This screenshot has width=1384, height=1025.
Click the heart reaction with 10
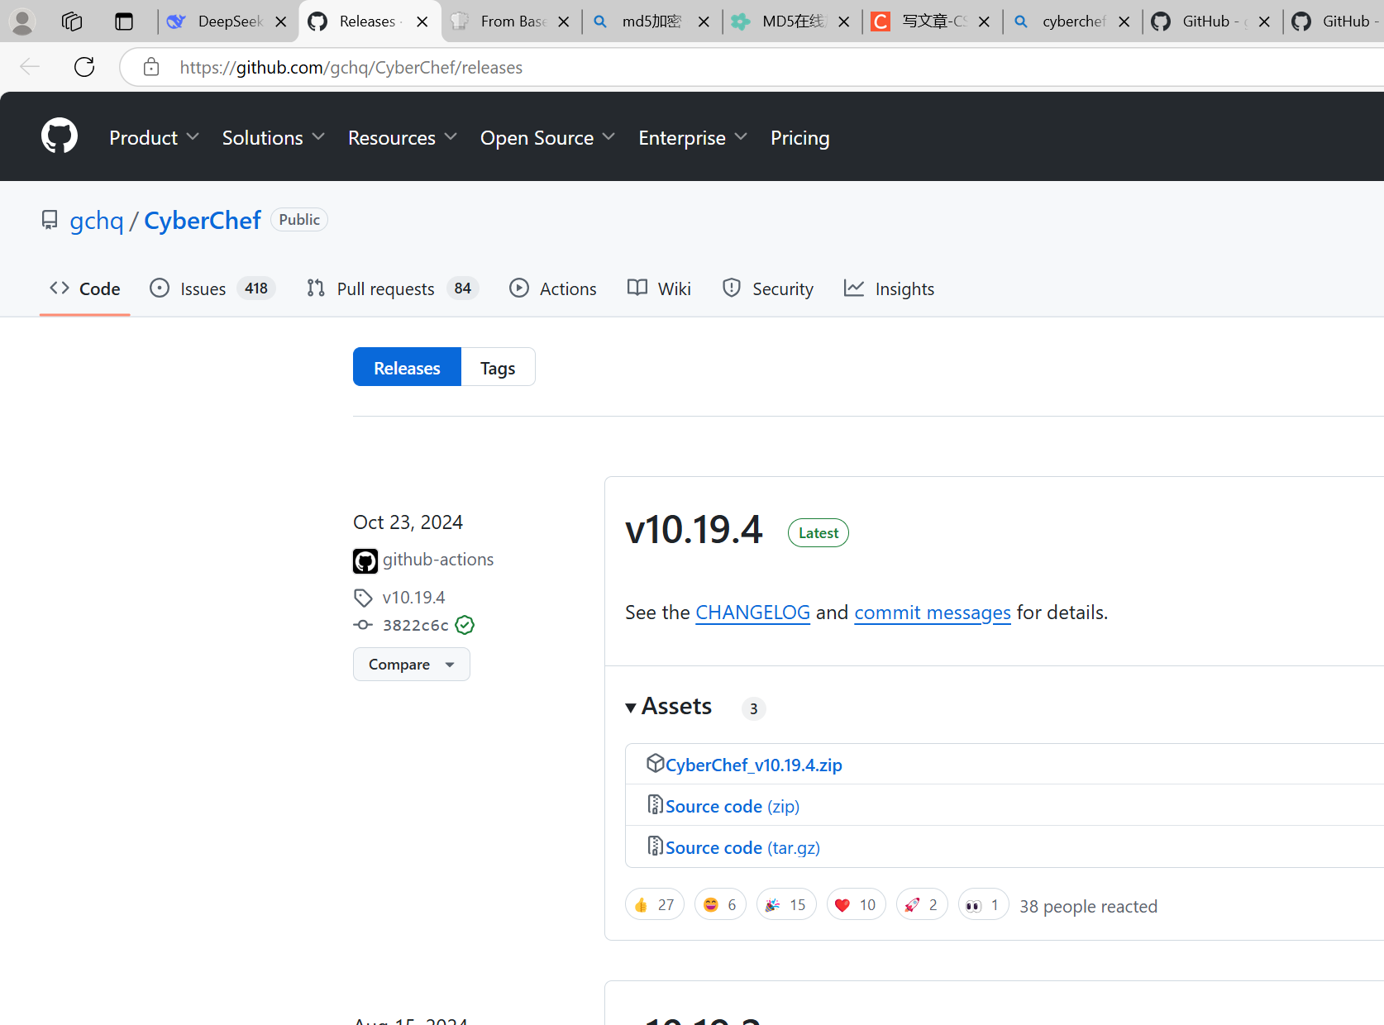[856, 904]
